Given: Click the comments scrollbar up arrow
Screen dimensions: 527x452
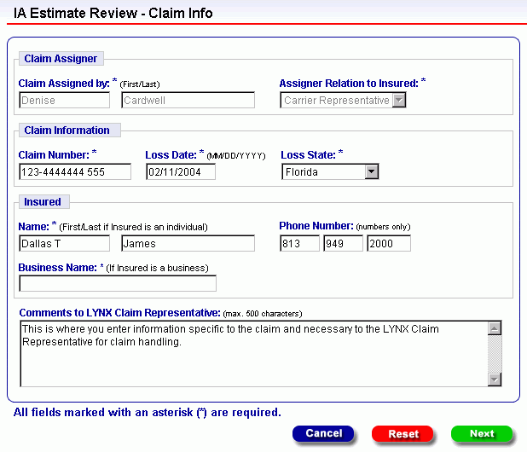Looking at the screenshot, I should pos(495,328).
